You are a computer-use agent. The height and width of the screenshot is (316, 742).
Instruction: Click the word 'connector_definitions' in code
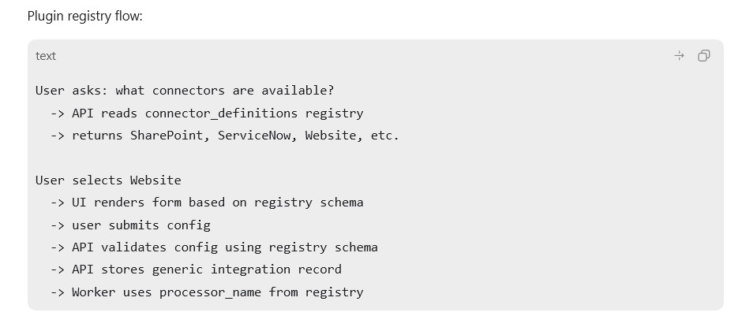coord(222,113)
